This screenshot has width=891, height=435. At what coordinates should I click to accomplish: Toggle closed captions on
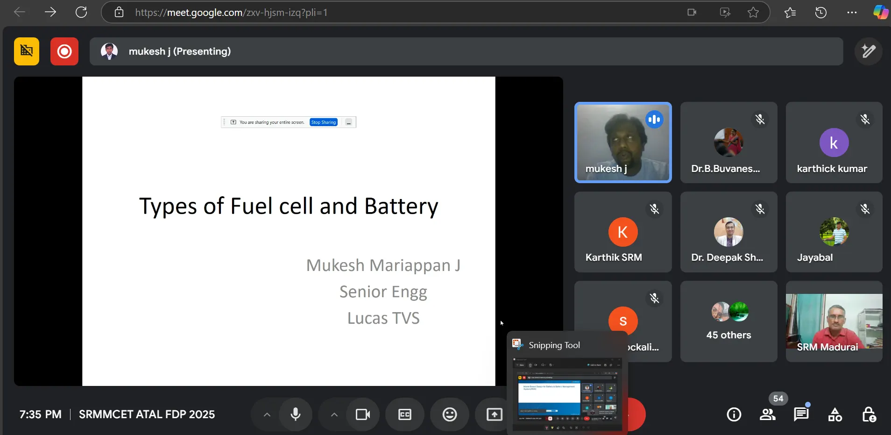(x=405, y=414)
